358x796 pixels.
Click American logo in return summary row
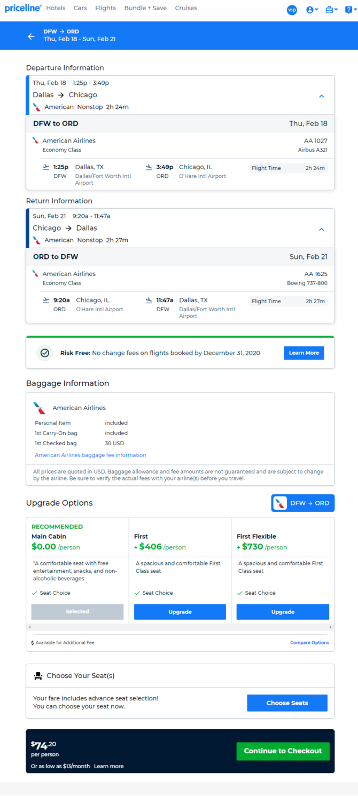point(36,240)
